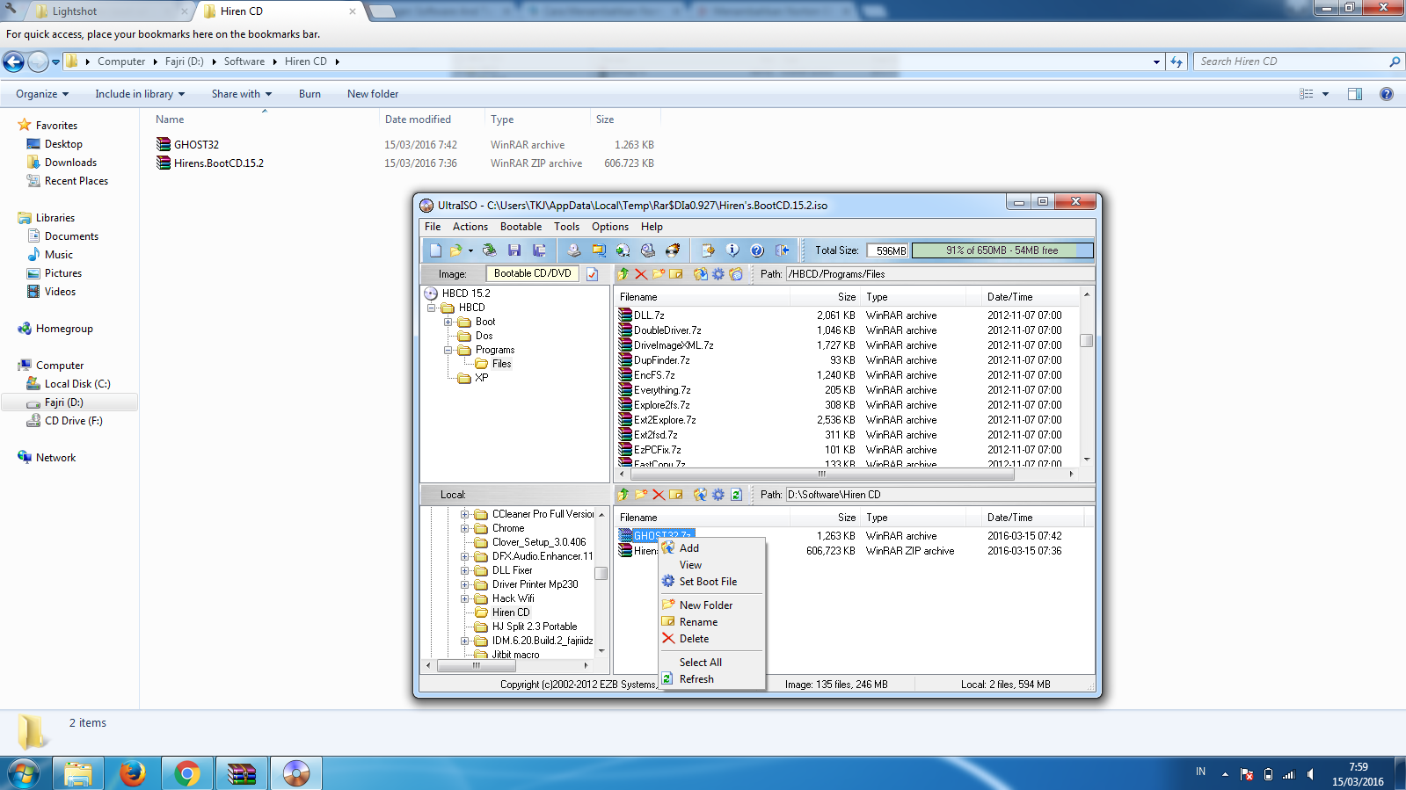Open the recent files arrow beside Open icon
Viewport: 1406px width, 790px height.
[x=470, y=250]
